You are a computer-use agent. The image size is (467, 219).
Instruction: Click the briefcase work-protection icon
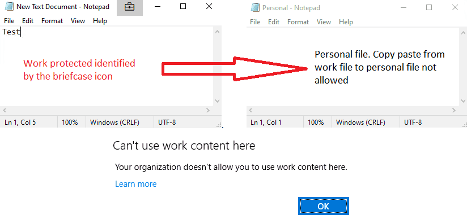point(130,7)
